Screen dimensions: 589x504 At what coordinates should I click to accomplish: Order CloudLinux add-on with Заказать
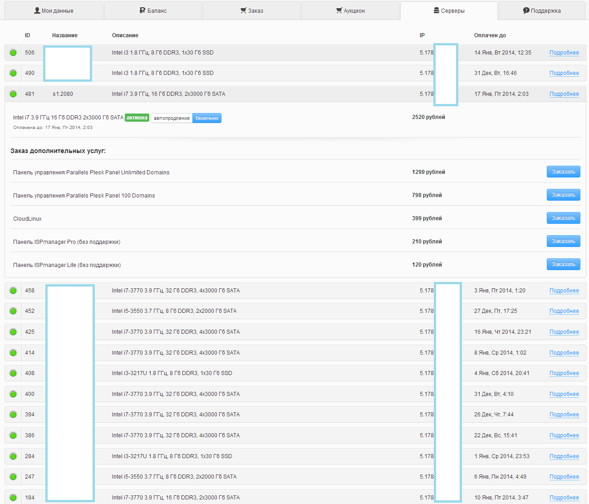coord(563,218)
